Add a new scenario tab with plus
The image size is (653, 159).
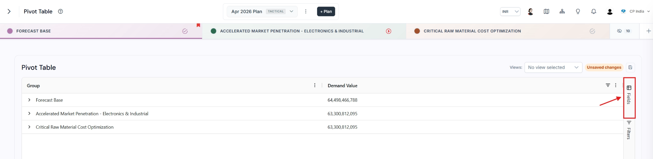click(648, 31)
